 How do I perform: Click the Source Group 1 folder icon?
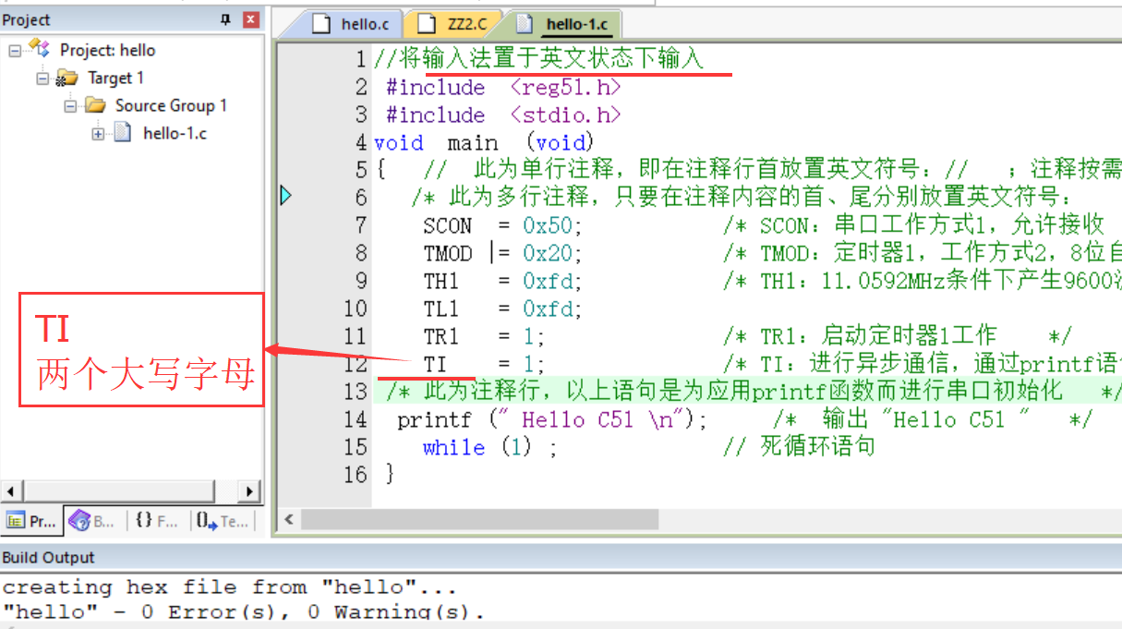tap(96, 105)
